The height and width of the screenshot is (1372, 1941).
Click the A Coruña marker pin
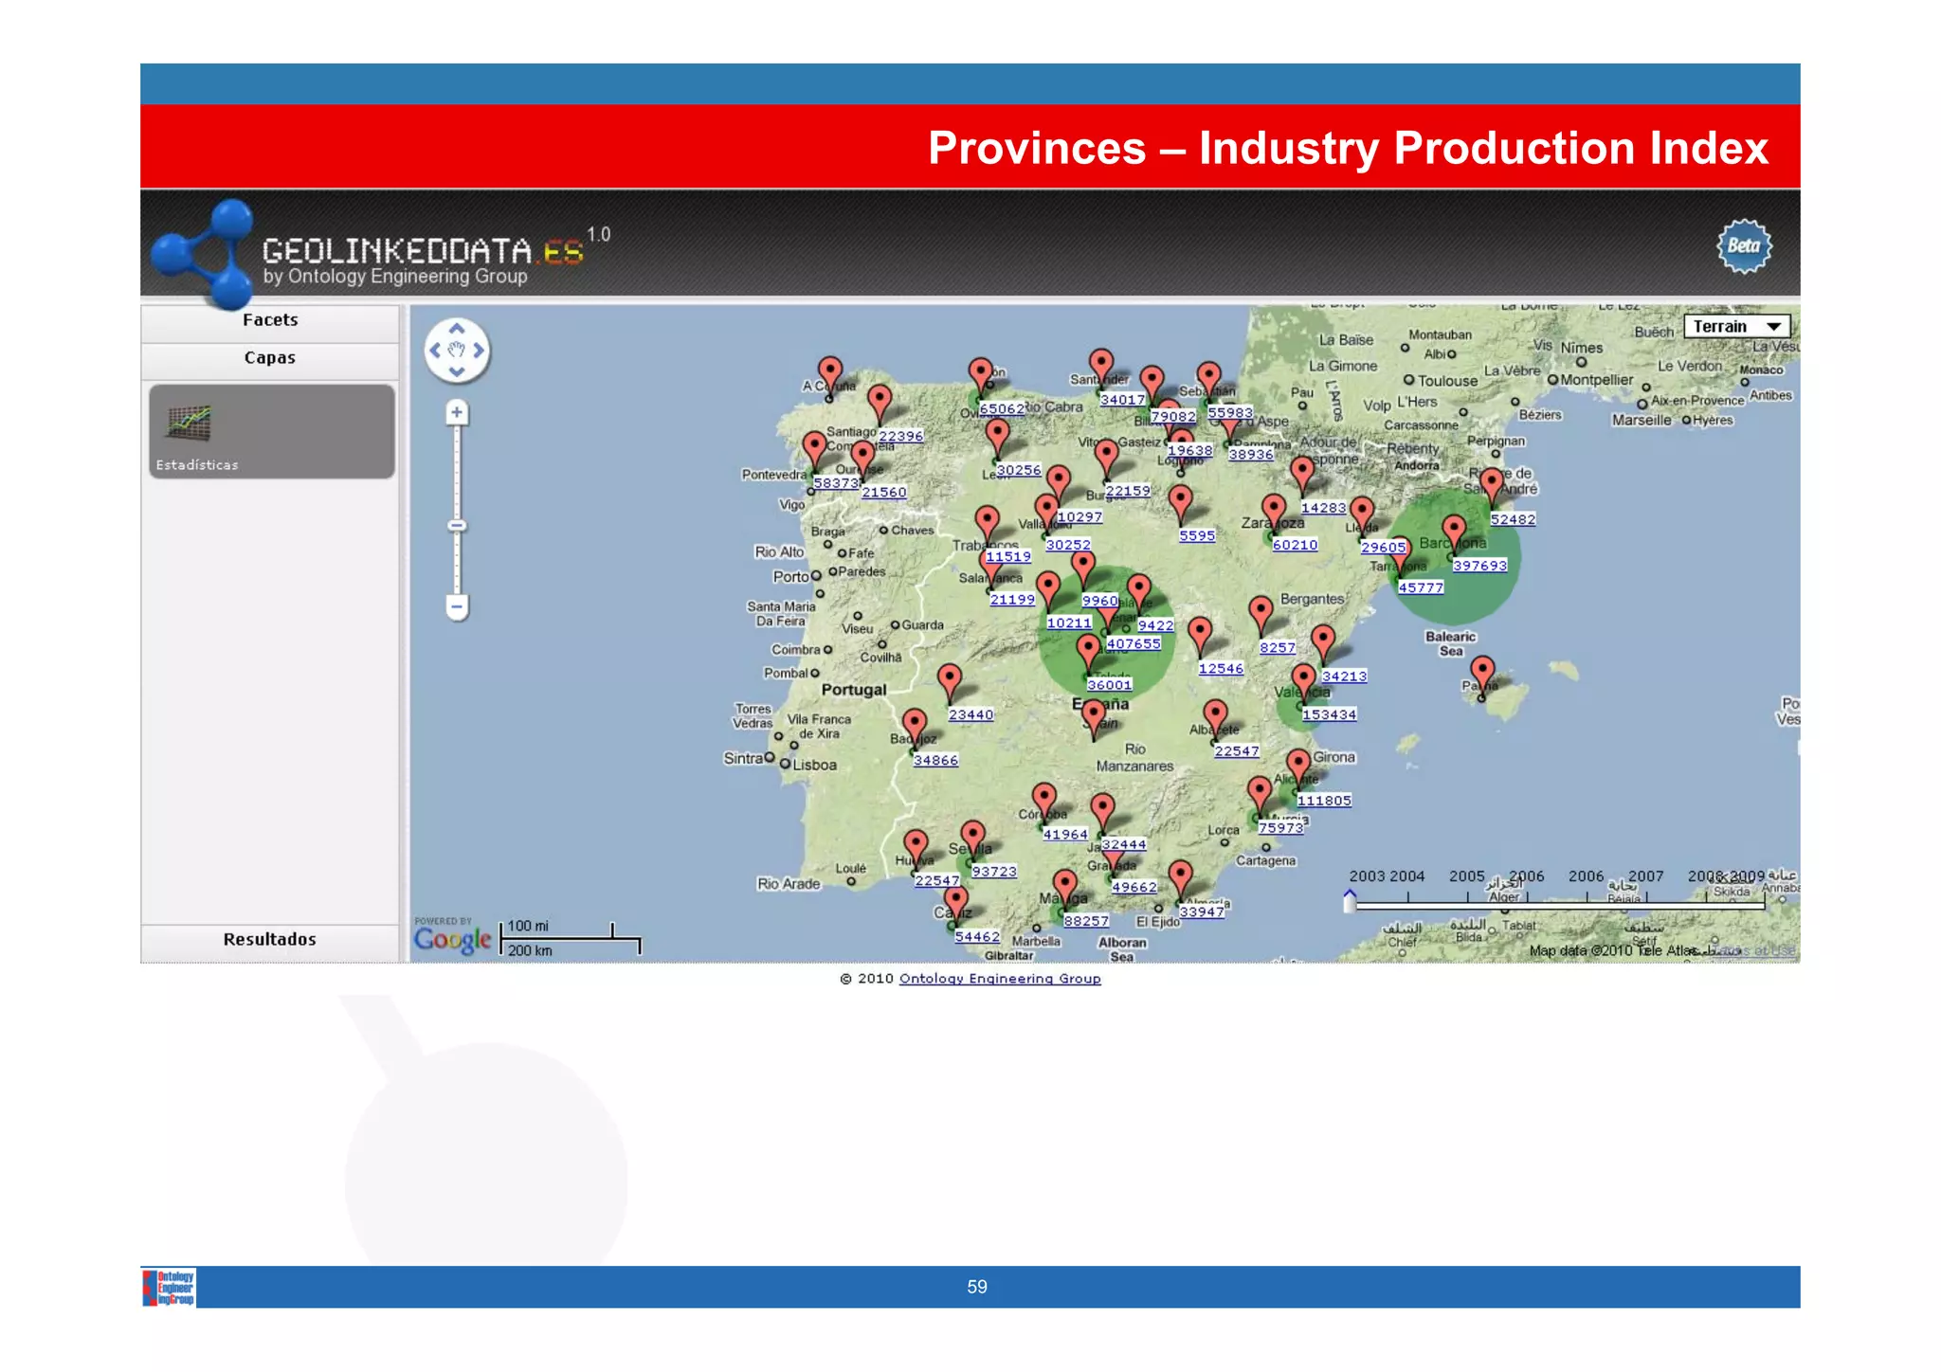[x=830, y=377]
